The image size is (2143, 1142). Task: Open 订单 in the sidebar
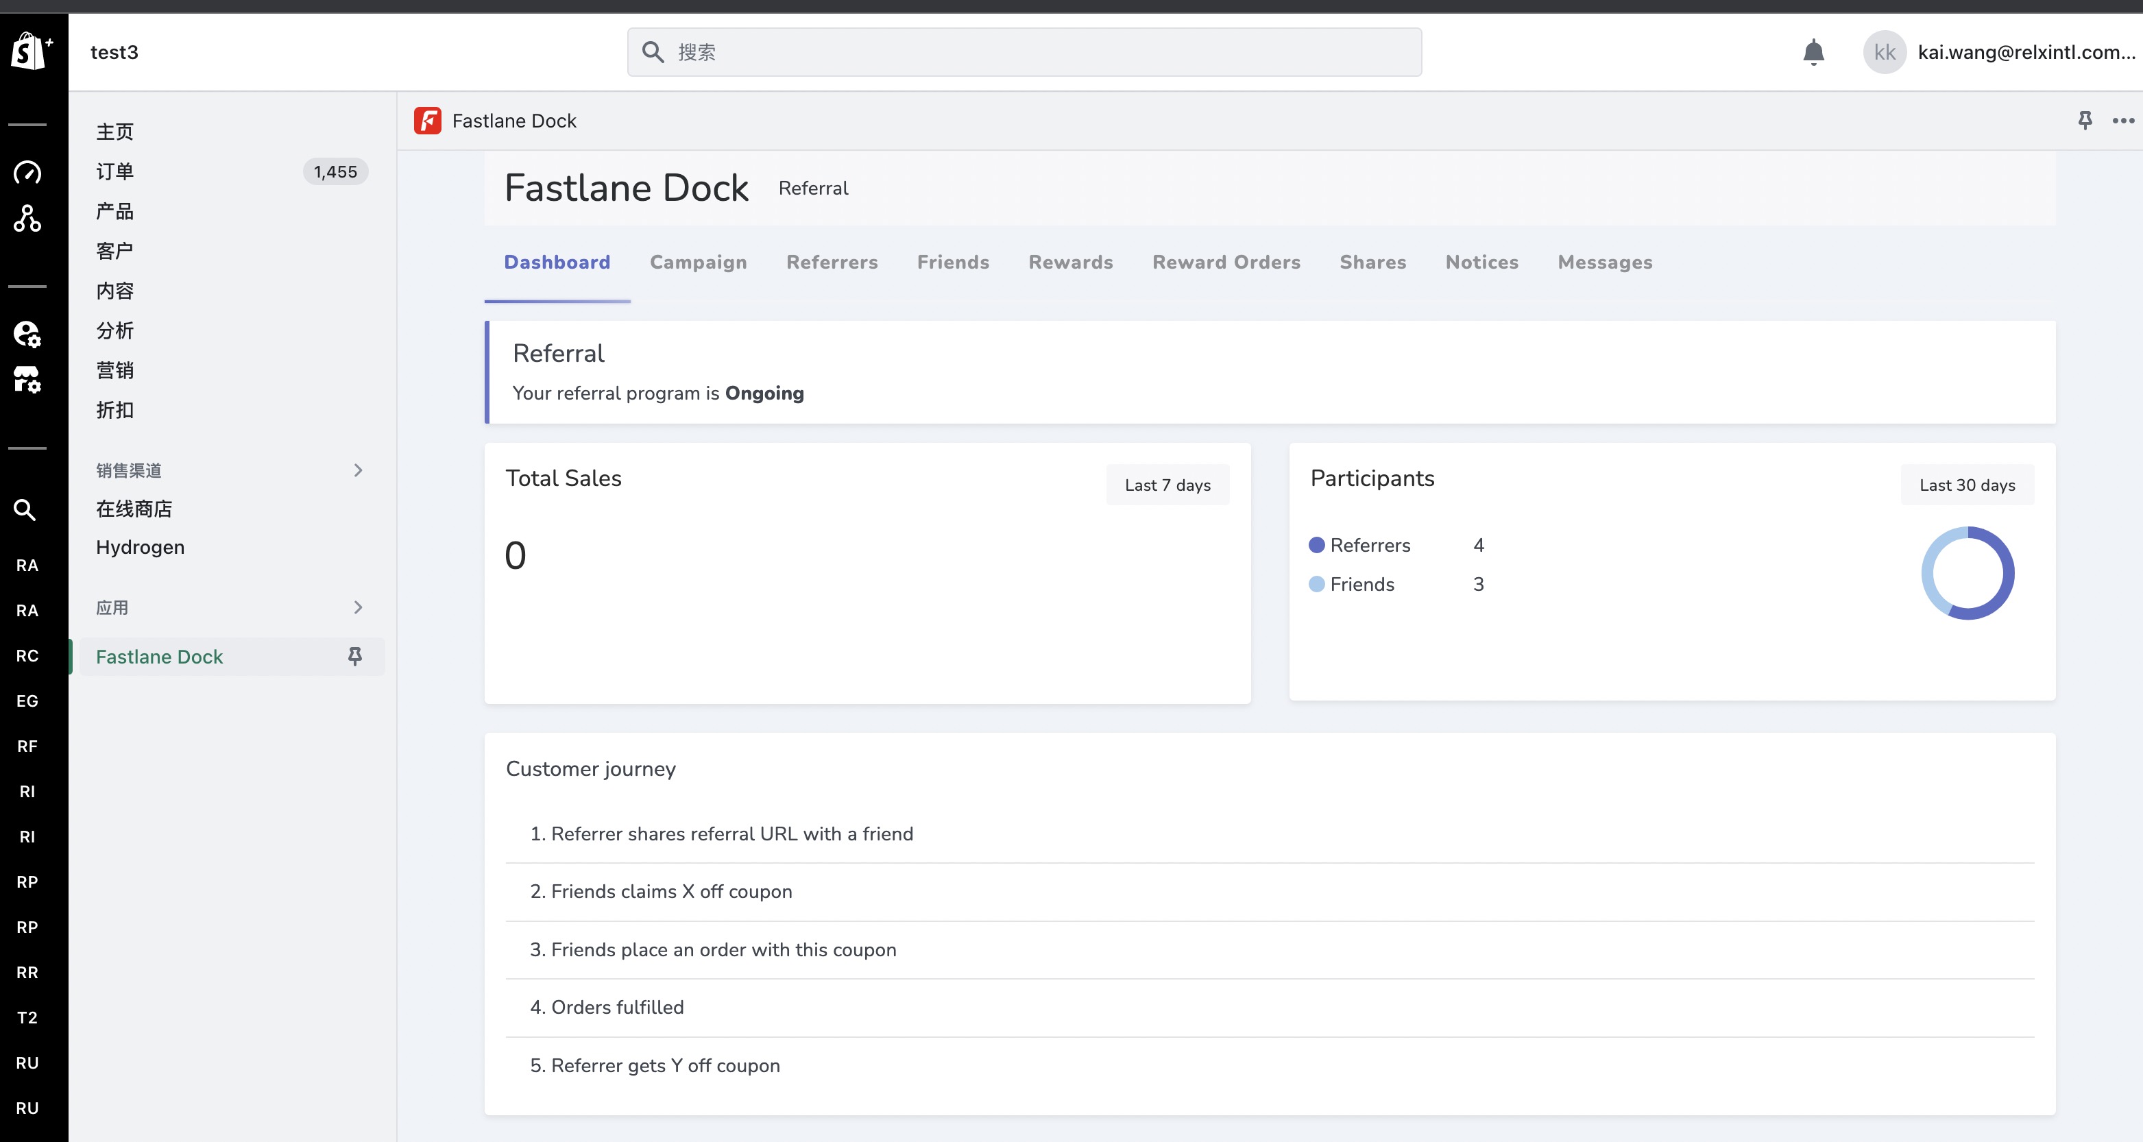click(x=114, y=171)
